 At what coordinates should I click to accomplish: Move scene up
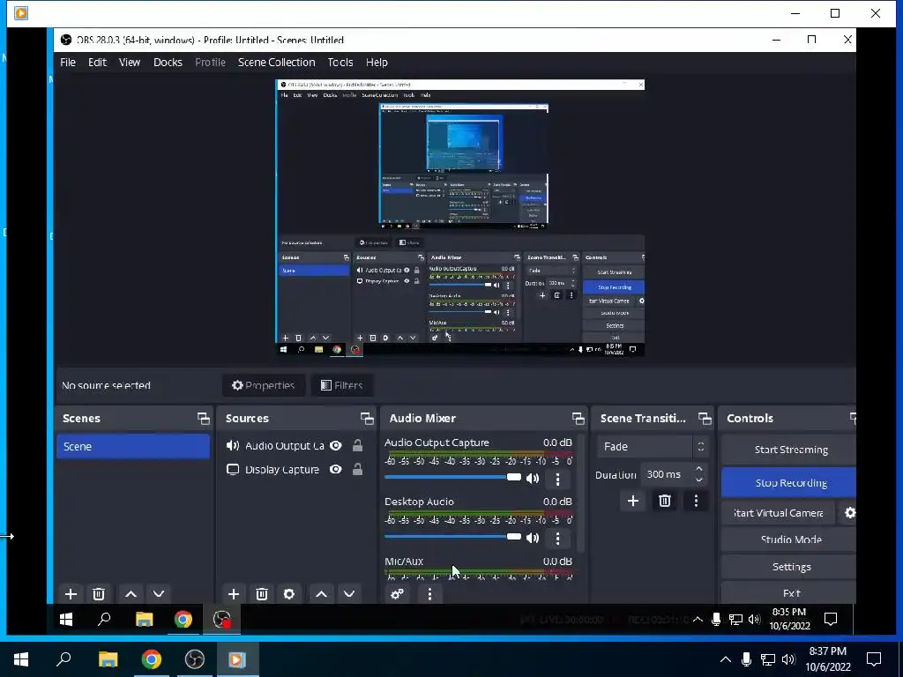(131, 593)
